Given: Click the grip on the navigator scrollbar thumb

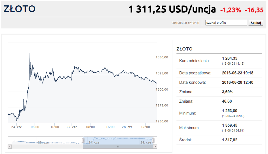Looking at the screenshot, I should [x=118, y=146].
